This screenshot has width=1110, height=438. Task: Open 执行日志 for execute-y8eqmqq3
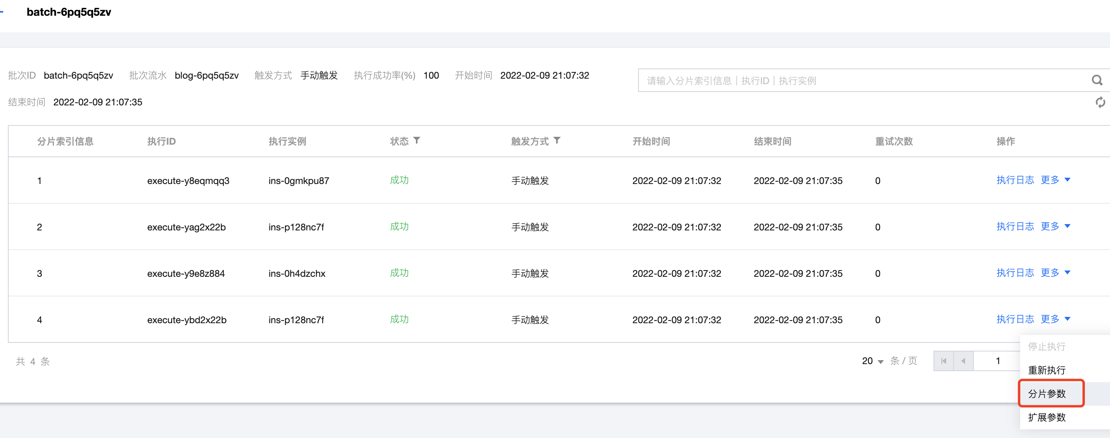pos(1015,180)
